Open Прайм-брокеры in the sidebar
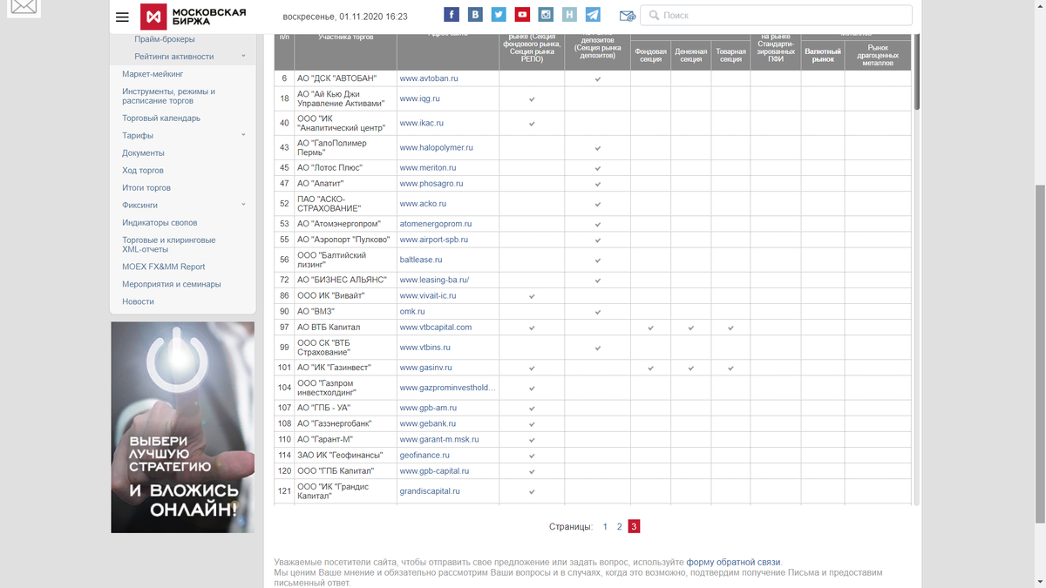The height and width of the screenshot is (588, 1046). coord(165,39)
